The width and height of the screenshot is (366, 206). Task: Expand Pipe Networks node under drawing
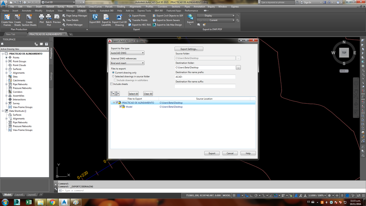7,84
